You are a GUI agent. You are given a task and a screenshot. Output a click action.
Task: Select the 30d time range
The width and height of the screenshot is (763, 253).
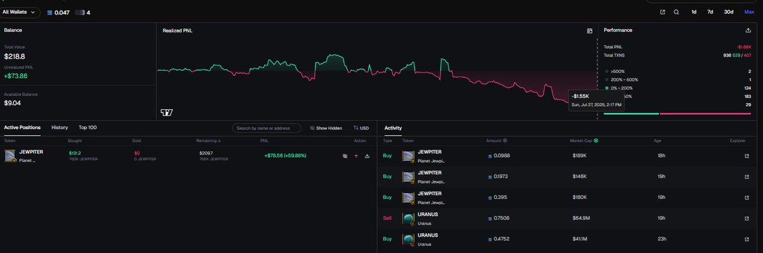[x=729, y=12]
